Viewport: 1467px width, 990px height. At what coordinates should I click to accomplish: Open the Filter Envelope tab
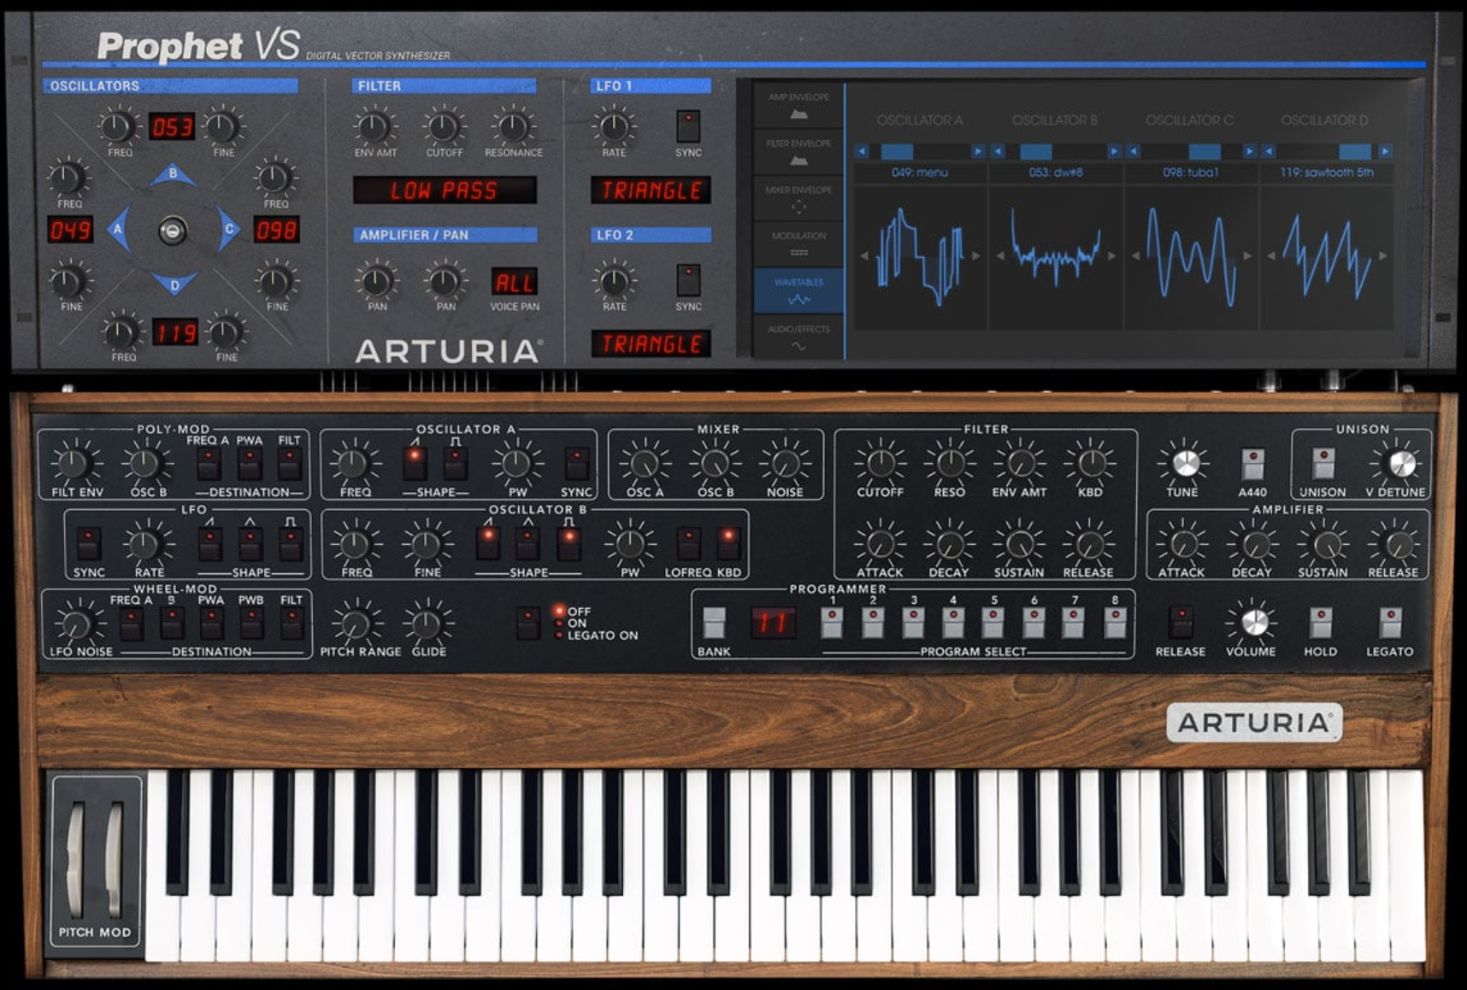[x=798, y=152]
